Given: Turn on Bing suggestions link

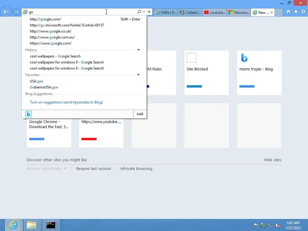Looking at the screenshot, I should tap(66, 102).
